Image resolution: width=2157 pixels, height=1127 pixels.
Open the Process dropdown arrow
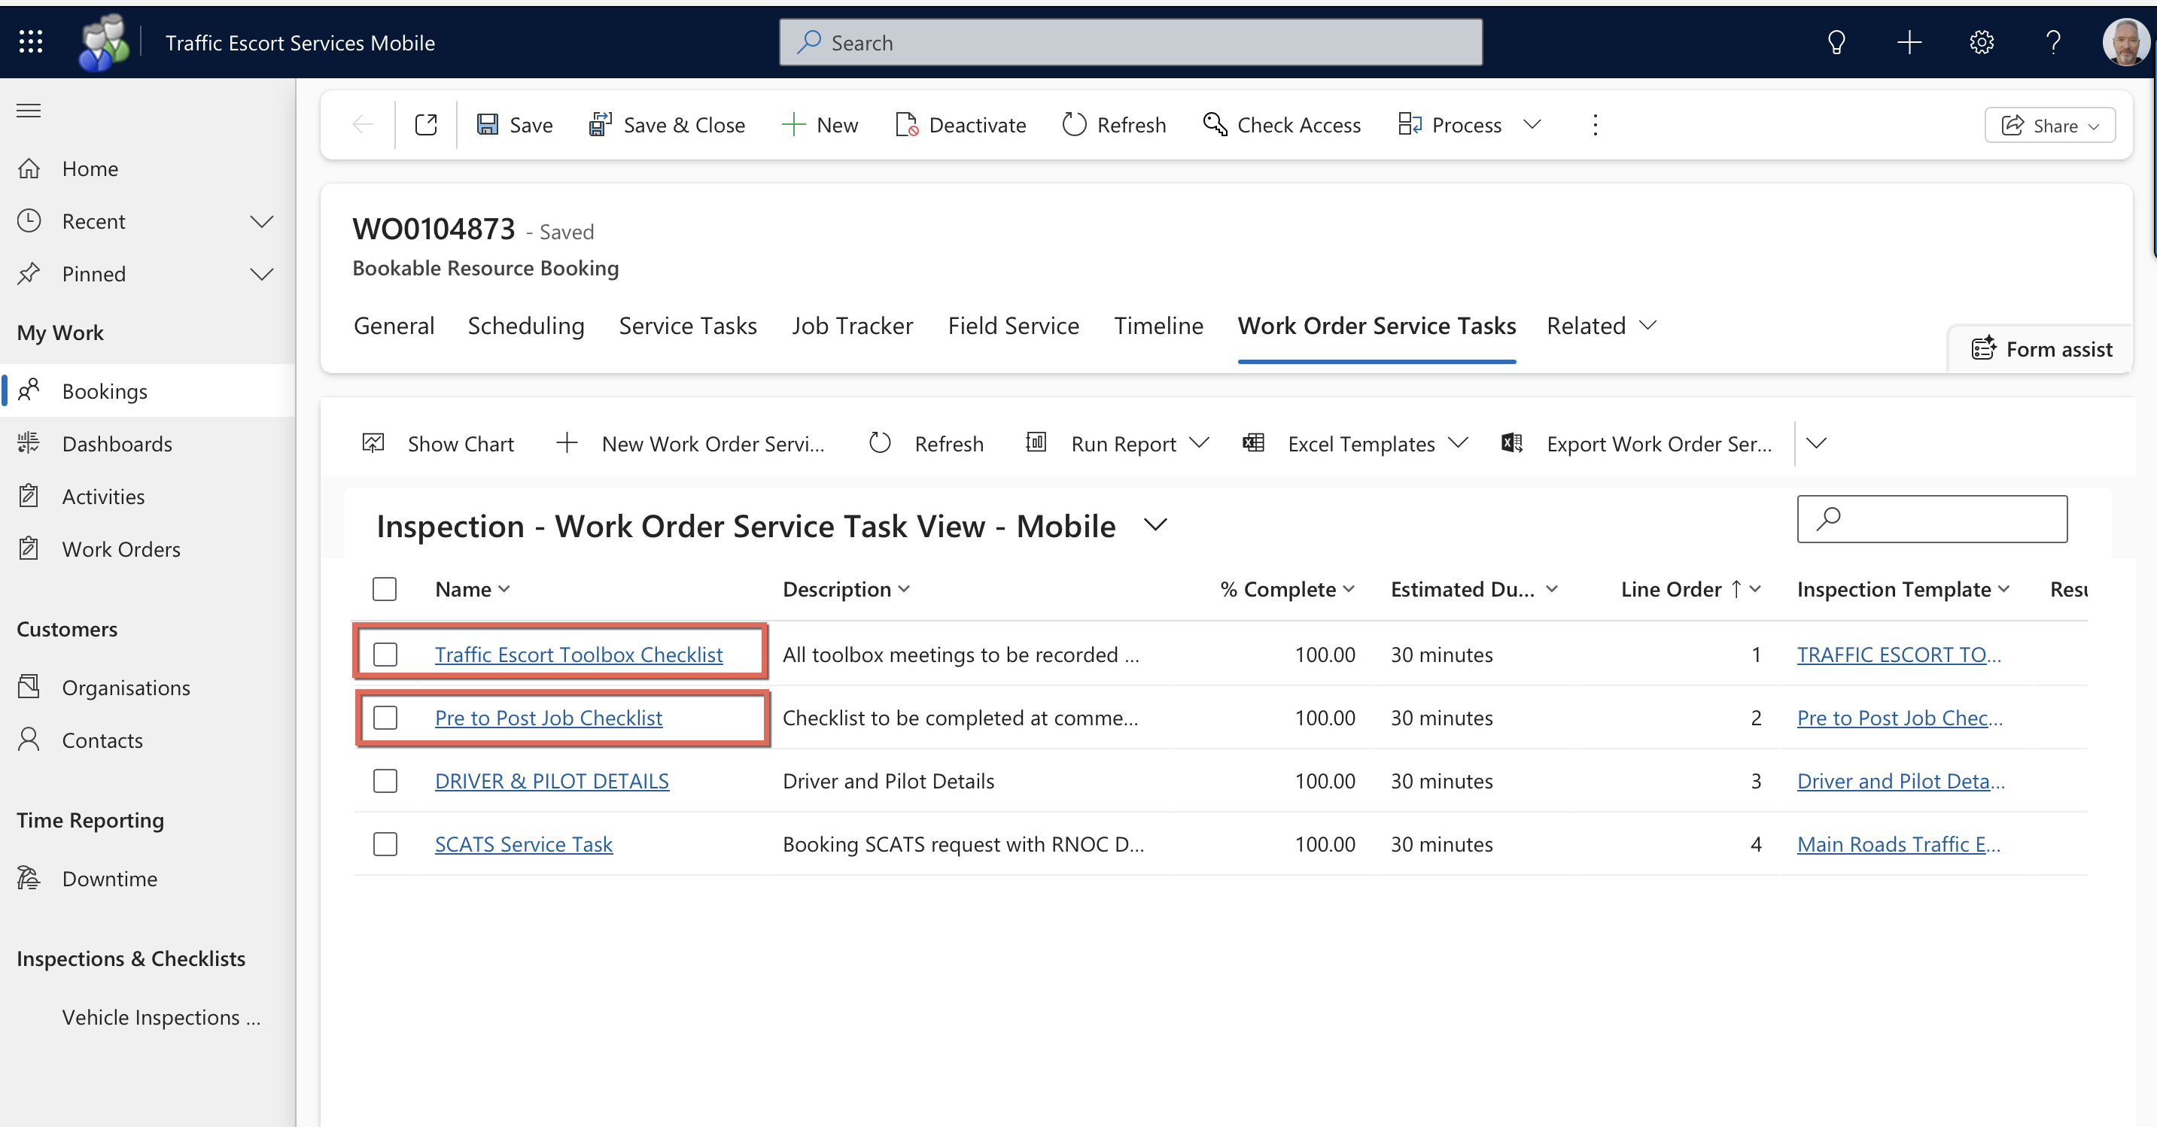point(1532,125)
